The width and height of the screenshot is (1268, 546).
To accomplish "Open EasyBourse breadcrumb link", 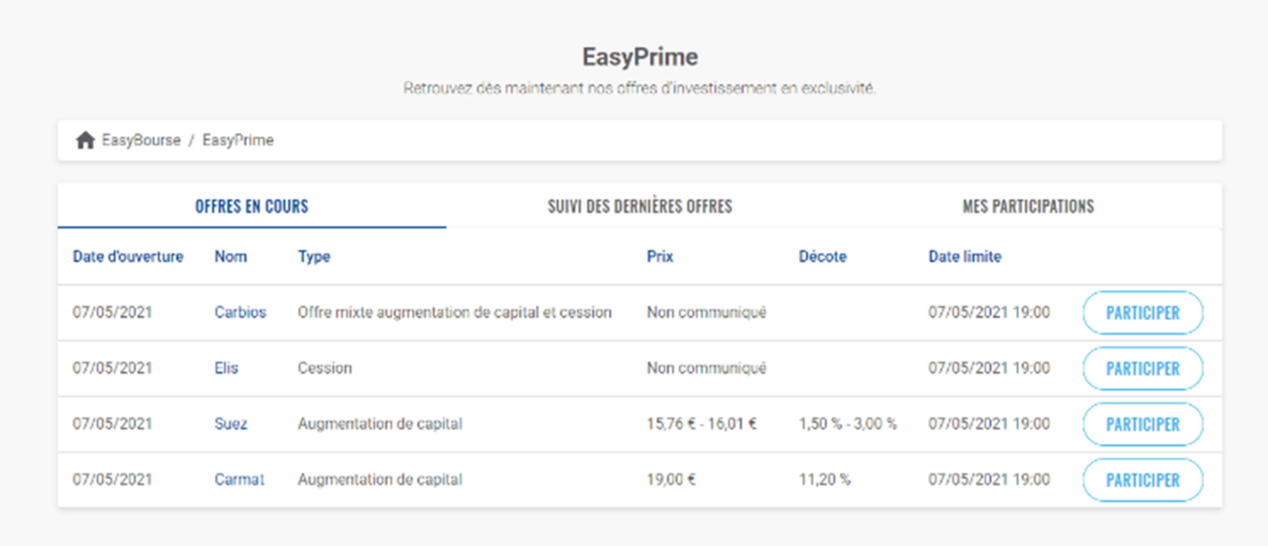I will [141, 141].
